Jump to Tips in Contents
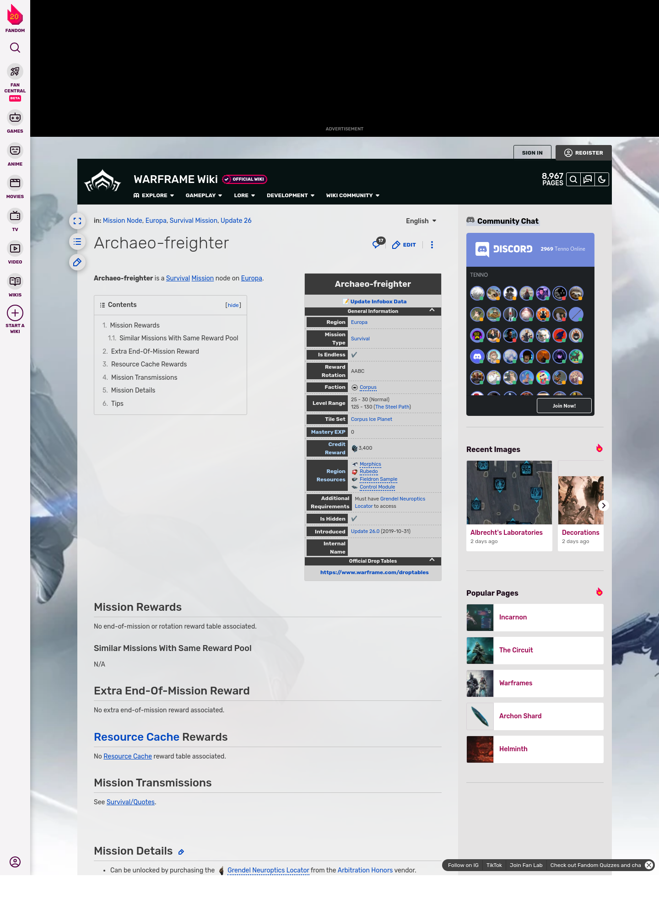 117,404
